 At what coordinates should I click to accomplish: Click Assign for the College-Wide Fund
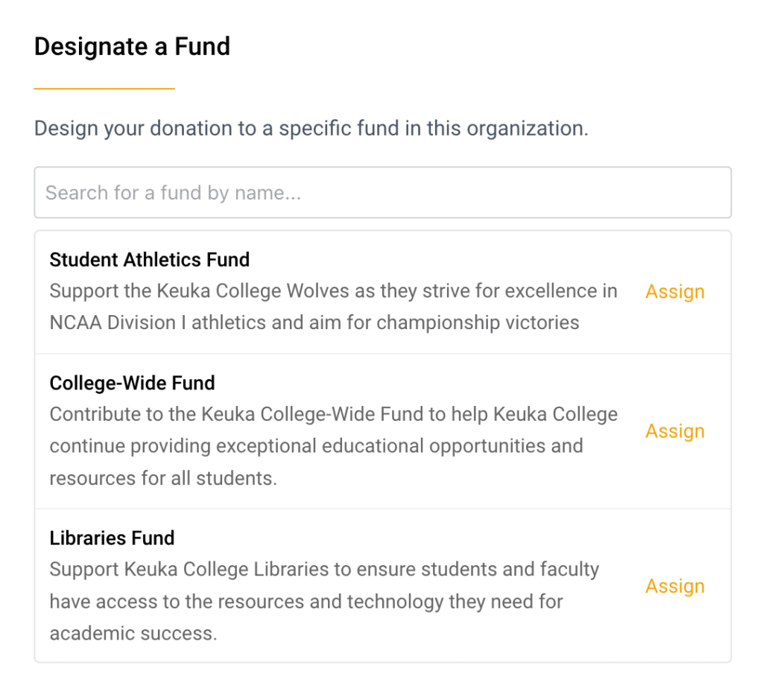pos(674,430)
